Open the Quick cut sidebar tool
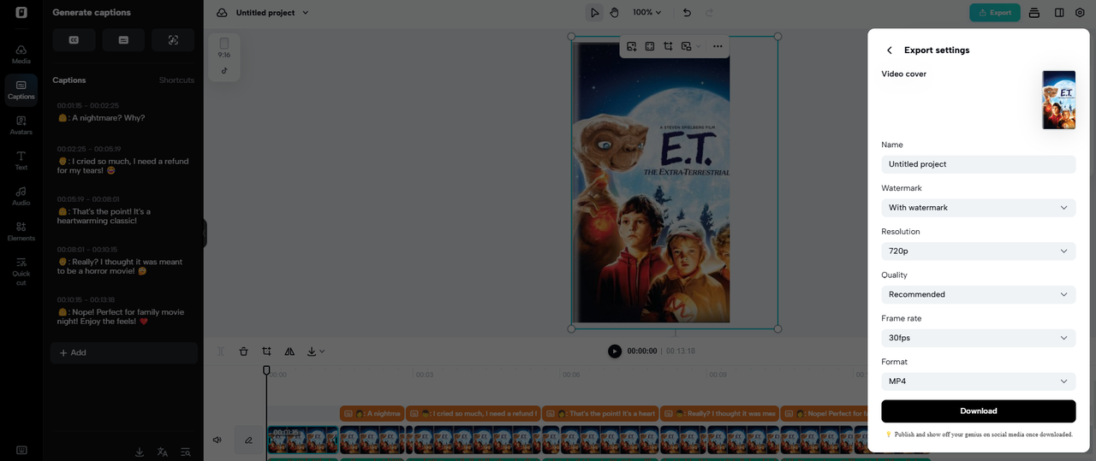The width and height of the screenshot is (1096, 461). (21, 271)
